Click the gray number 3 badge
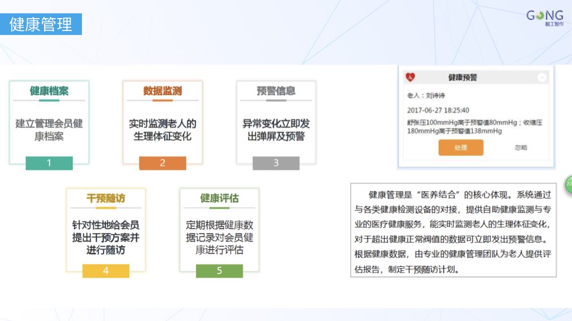Image resolution: width=572 pixels, height=321 pixels. point(276,163)
